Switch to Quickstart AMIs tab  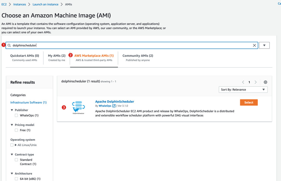click(24, 58)
